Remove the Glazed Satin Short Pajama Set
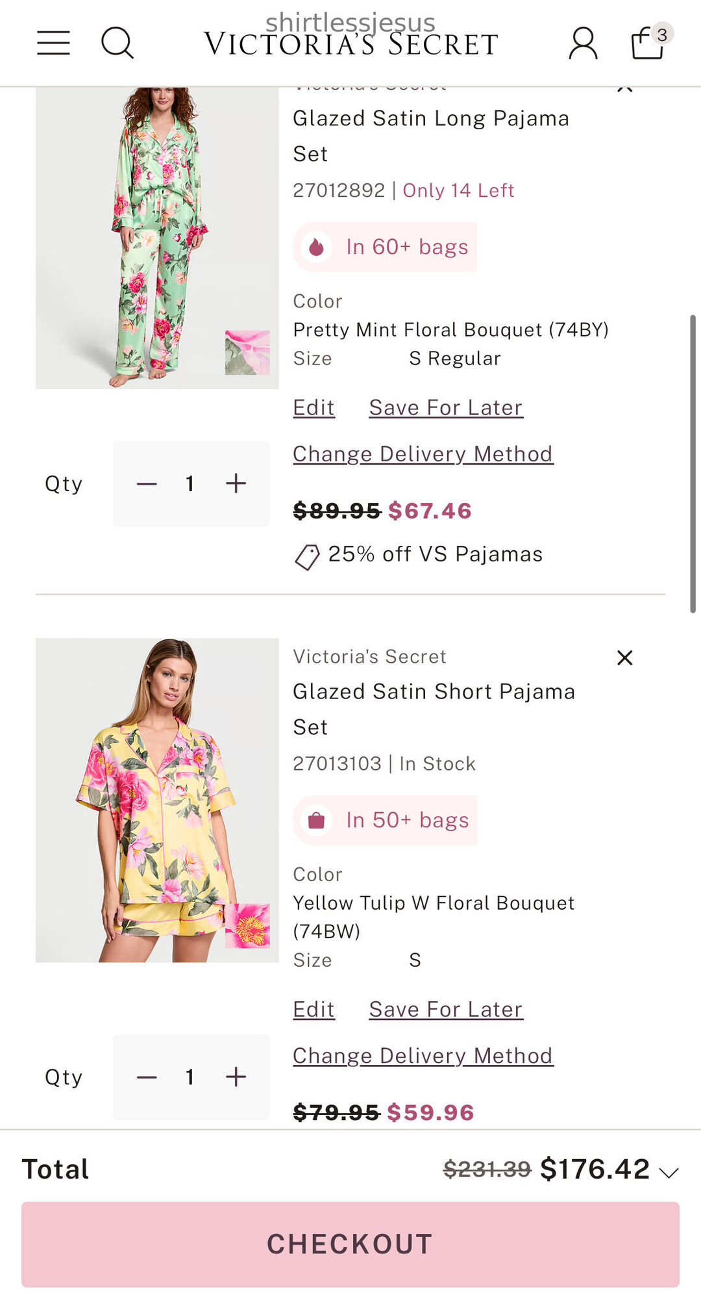701x1306 pixels. pyautogui.click(x=624, y=658)
